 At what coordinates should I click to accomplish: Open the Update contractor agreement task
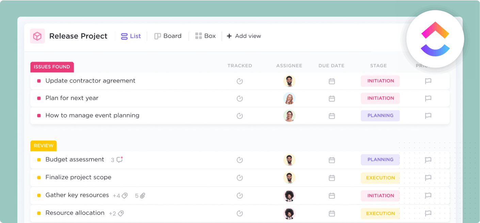[90, 81]
